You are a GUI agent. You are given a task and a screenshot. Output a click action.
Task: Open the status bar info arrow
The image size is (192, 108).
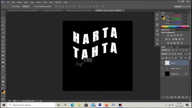tap(41, 101)
